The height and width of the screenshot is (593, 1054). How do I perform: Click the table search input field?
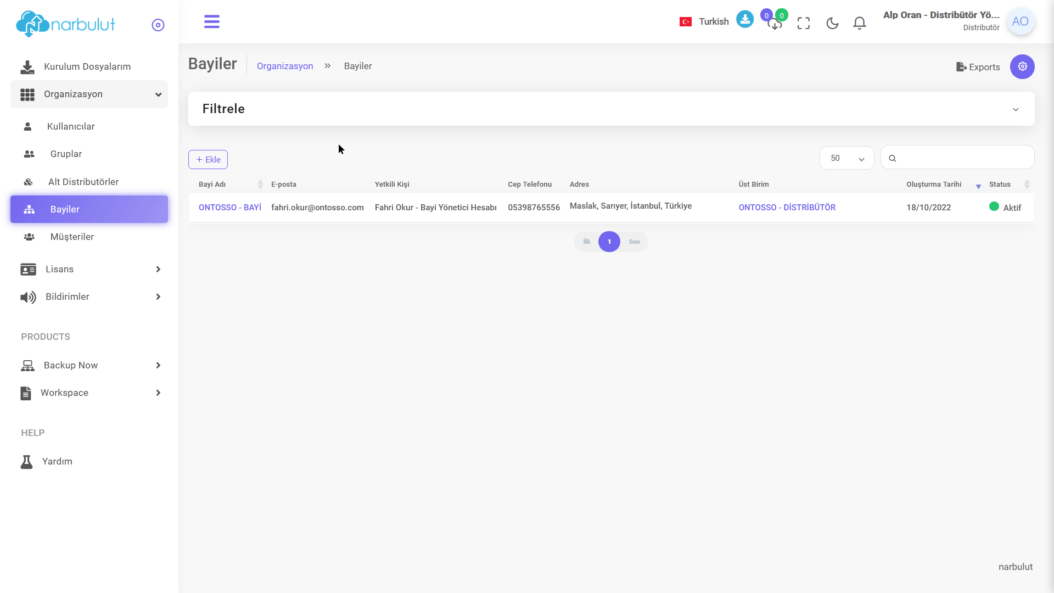coord(957,158)
